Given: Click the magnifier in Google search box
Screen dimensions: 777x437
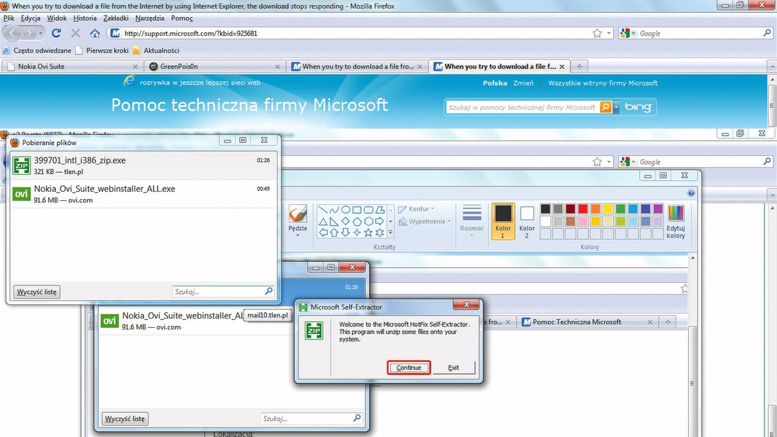Looking at the screenshot, I should point(767,33).
